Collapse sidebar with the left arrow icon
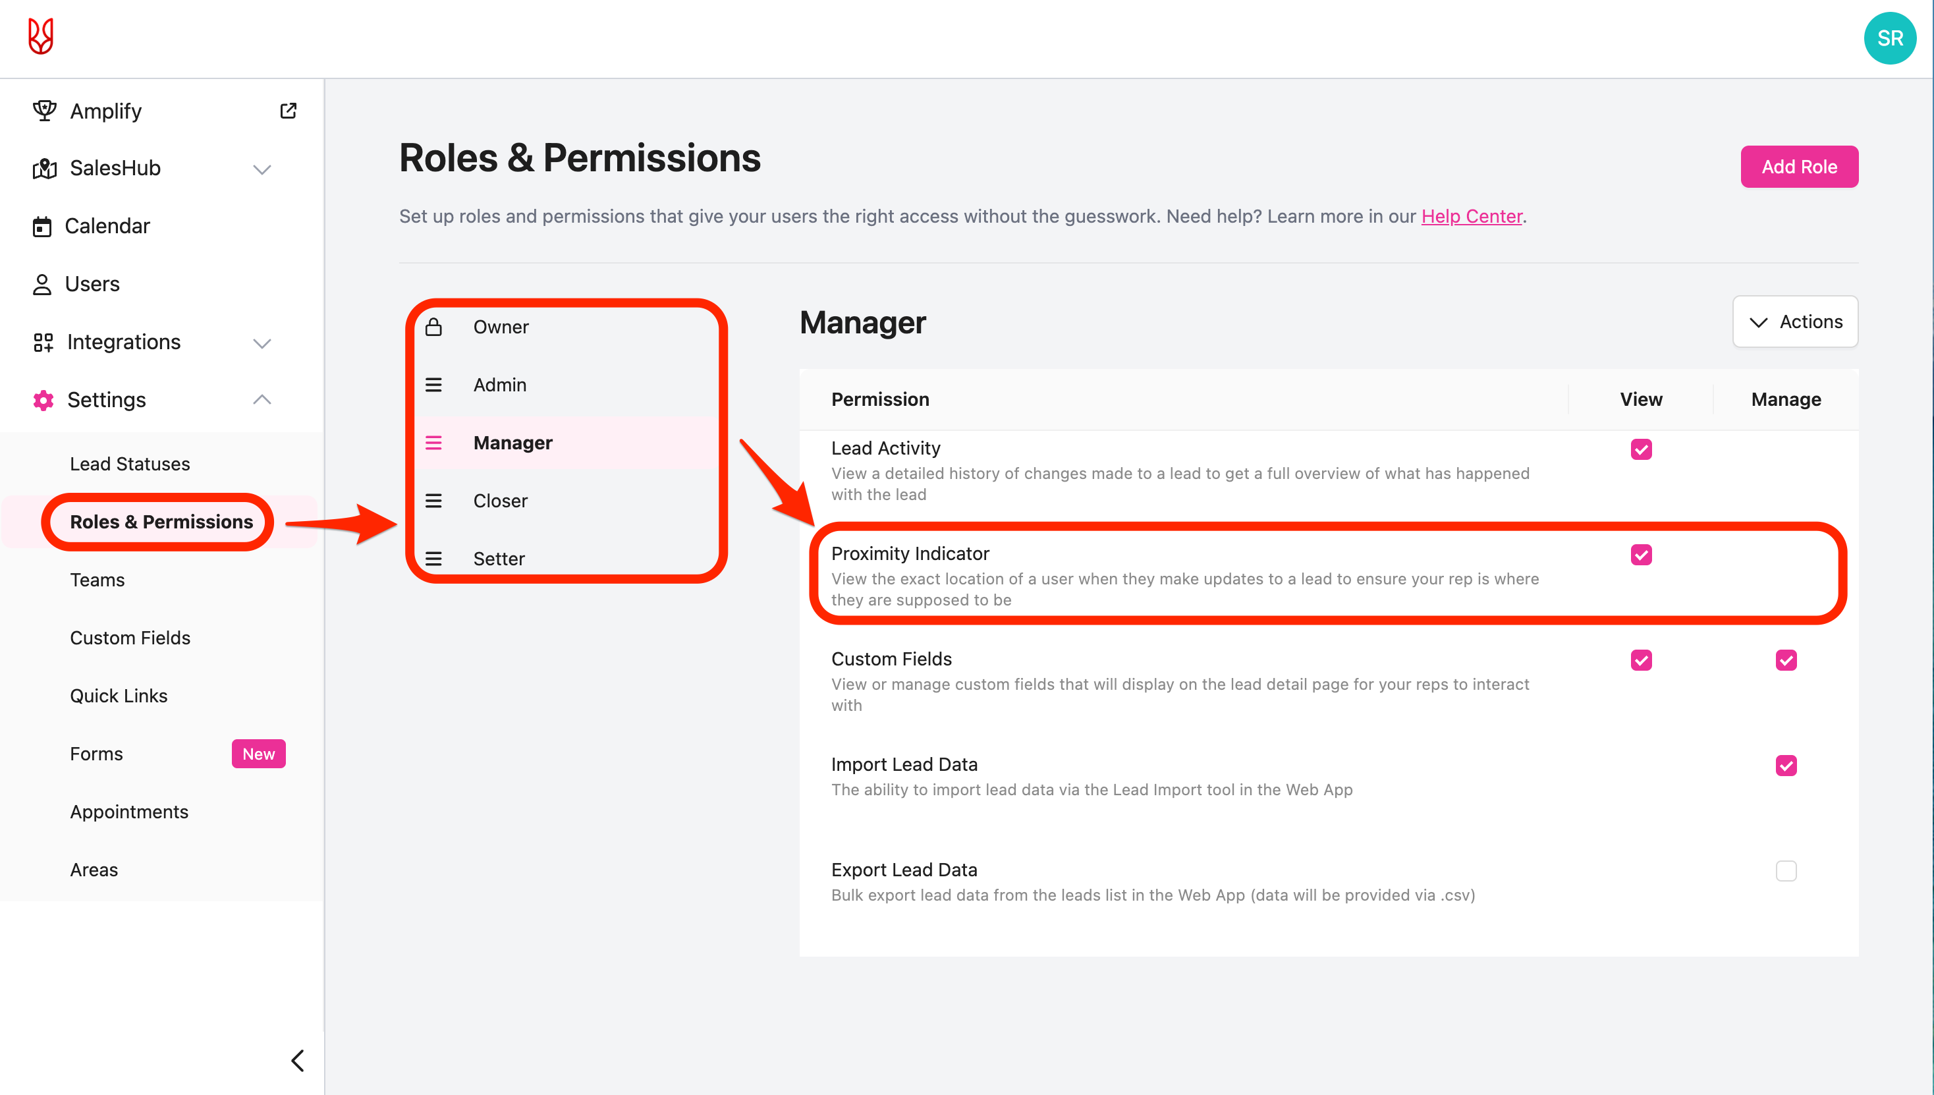1934x1095 pixels. pyautogui.click(x=298, y=1060)
